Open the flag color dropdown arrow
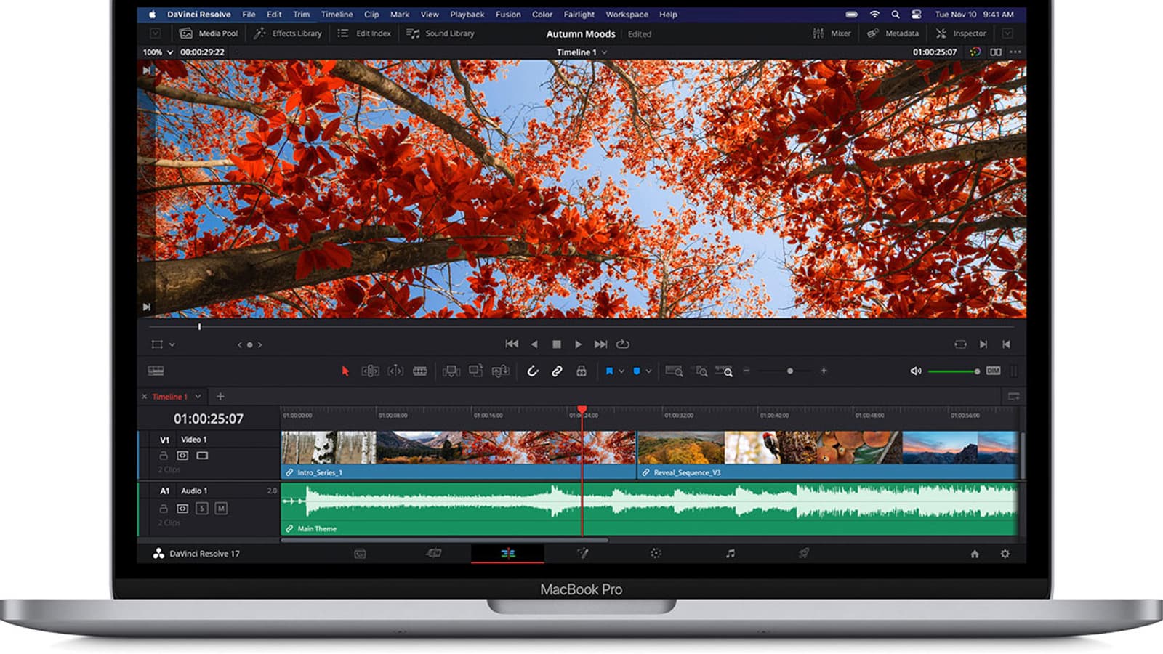1163x654 pixels. (621, 371)
